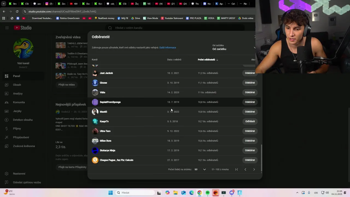Subscribe to Just Jackob

(x=250, y=73)
